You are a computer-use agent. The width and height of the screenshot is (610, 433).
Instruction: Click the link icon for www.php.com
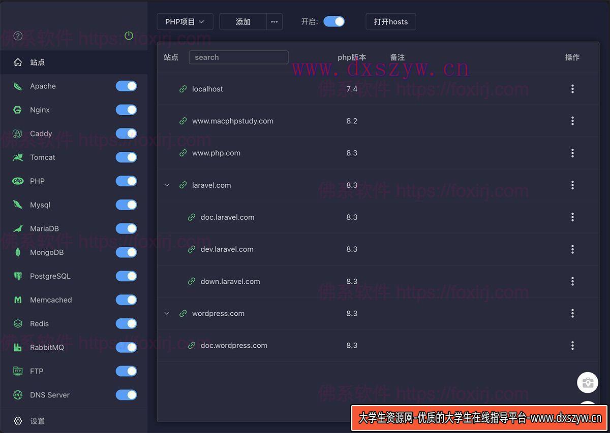[183, 153]
